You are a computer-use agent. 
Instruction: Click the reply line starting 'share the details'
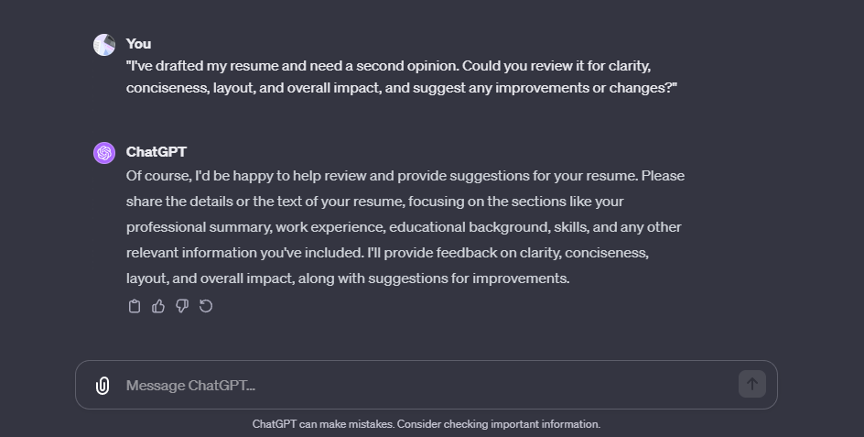(374, 202)
